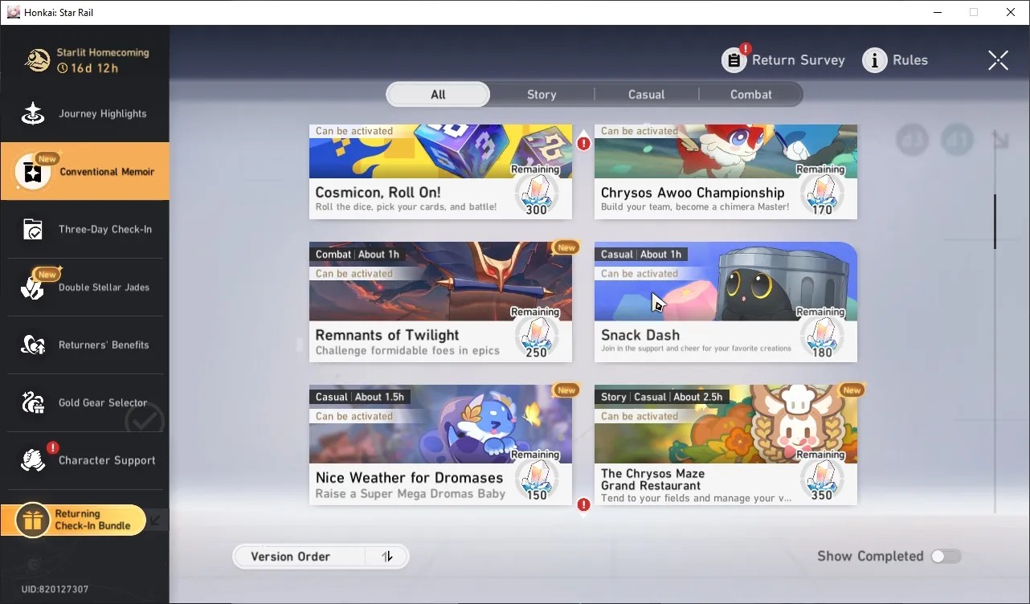Click the Returning Check-In Bundle gift icon

pyautogui.click(x=32, y=520)
